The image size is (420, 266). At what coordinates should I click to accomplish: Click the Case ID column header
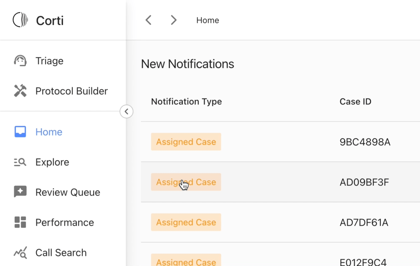coord(355,102)
